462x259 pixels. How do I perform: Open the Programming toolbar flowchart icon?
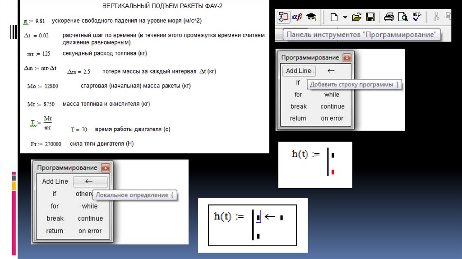283,17
